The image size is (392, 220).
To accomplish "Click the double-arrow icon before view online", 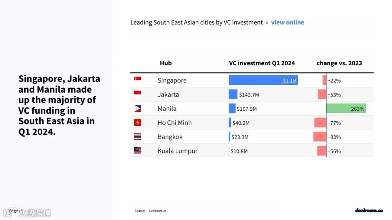I will tap(267, 23).
